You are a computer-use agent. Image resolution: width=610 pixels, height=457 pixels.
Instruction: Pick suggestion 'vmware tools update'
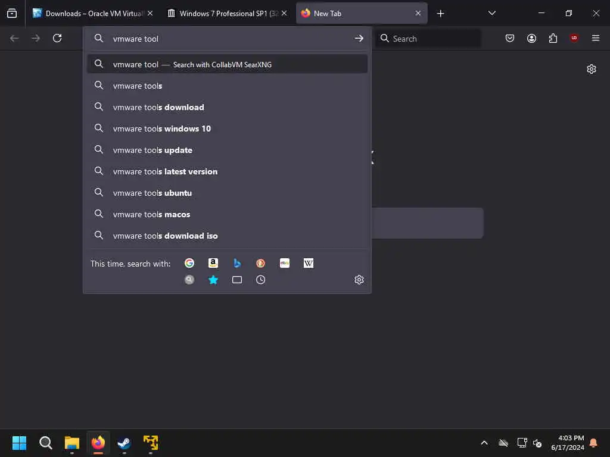[227, 149]
